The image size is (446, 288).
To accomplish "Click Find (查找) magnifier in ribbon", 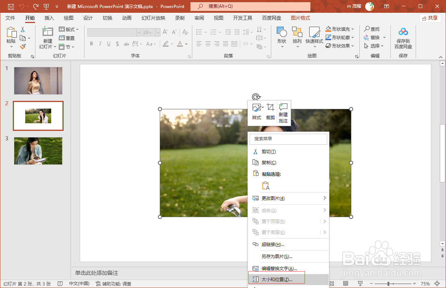I will pyautogui.click(x=372, y=29).
